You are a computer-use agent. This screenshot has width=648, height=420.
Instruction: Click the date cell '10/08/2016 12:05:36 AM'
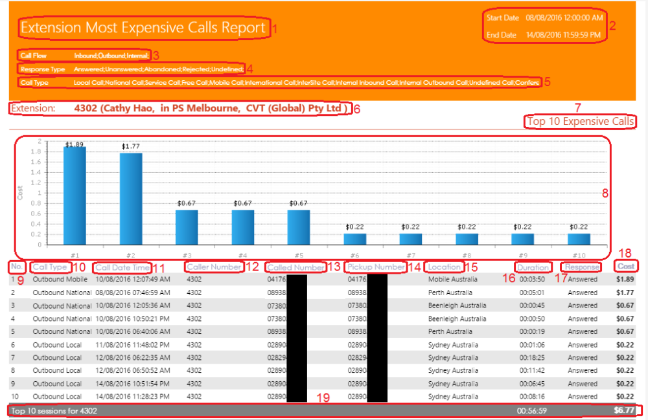point(133,305)
